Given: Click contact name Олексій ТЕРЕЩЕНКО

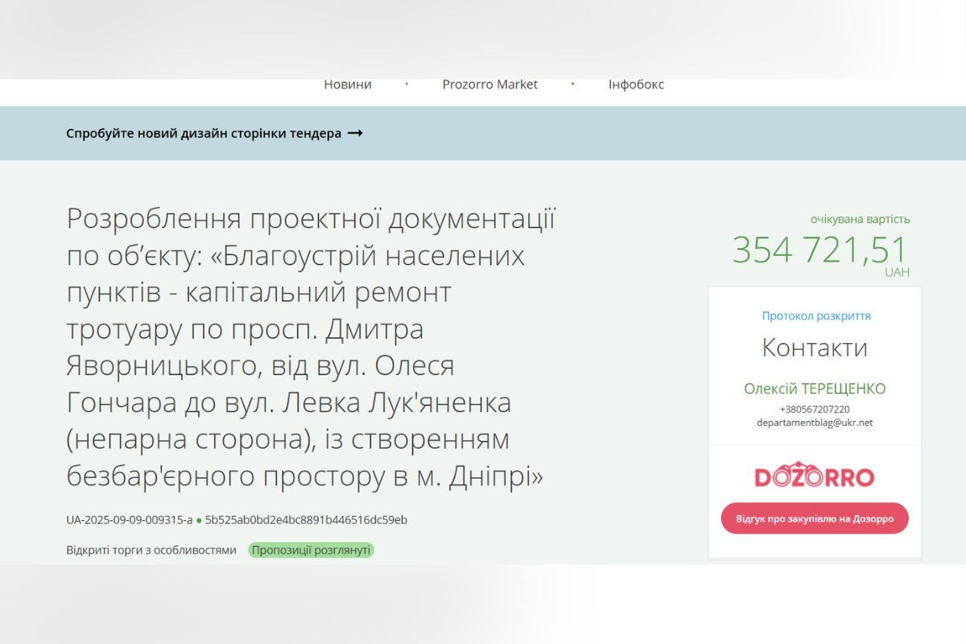Looking at the screenshot, I should pyautogui.click(x=814, y=389).
